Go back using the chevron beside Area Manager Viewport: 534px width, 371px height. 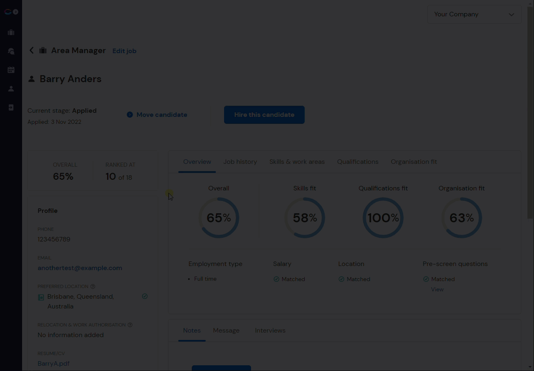pyautogui.click(x=31, y=50)
